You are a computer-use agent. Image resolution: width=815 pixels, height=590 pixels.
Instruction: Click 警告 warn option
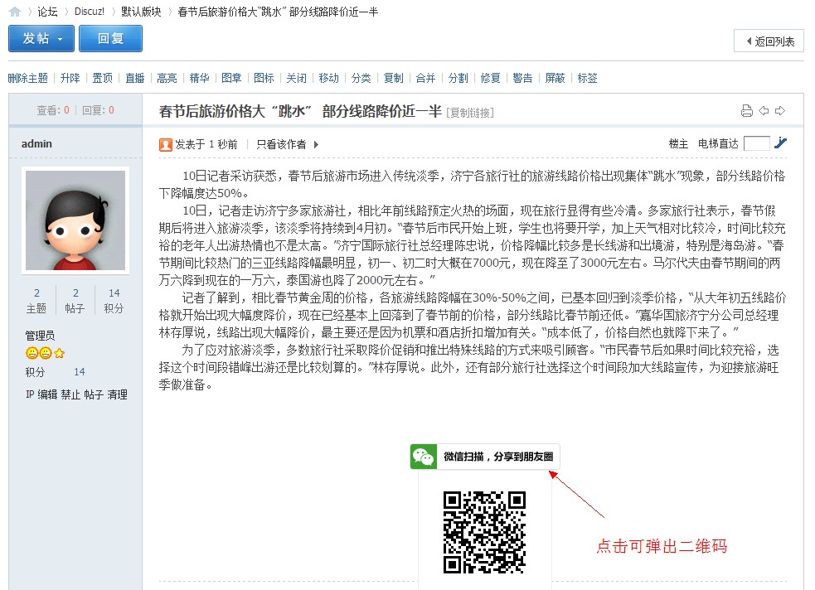(522, 79)
